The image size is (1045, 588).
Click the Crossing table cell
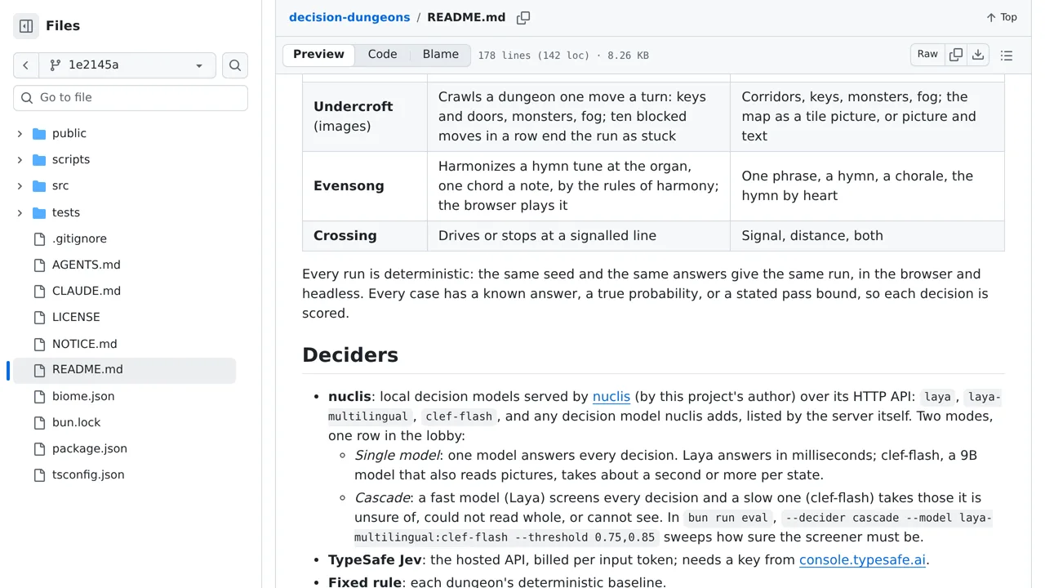click(x=365, y=236)
